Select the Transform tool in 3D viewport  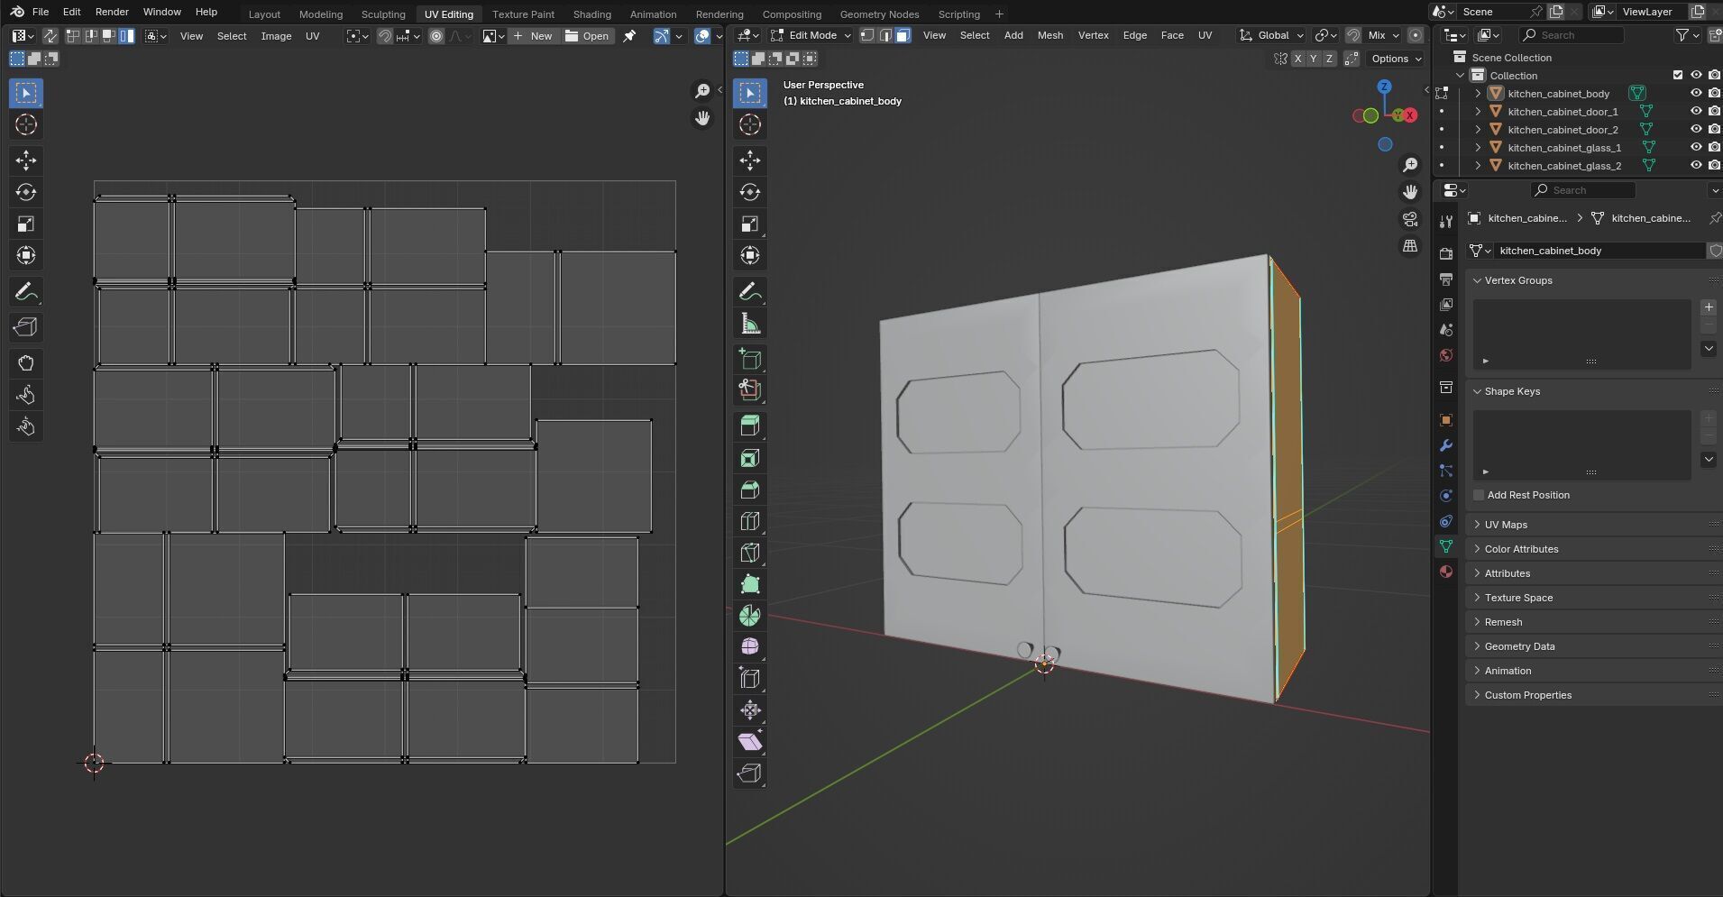749,255
